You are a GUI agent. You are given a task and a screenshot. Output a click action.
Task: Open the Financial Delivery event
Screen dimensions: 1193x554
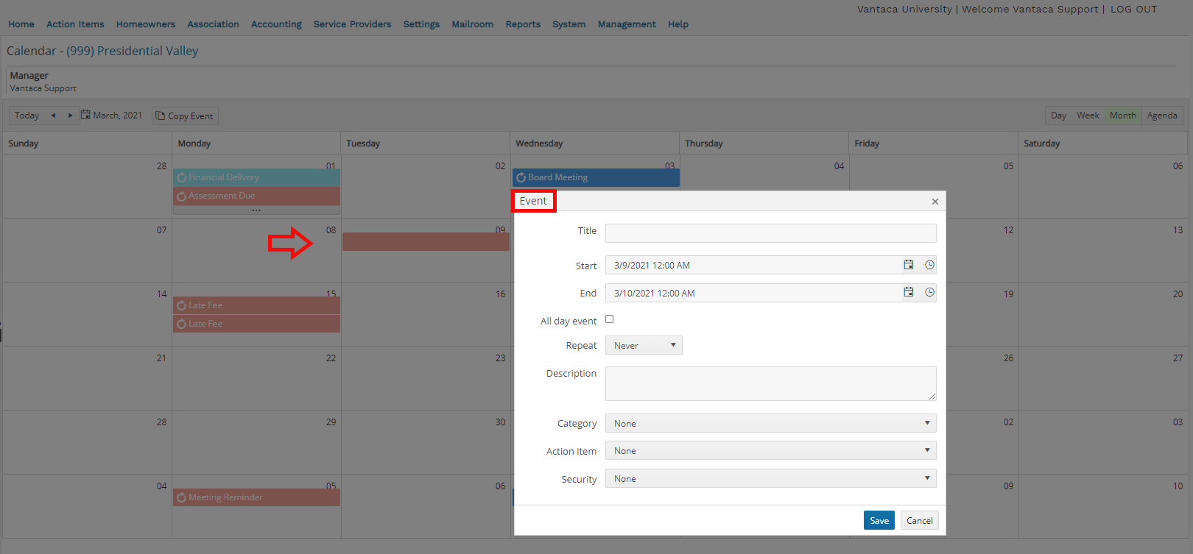click(x=256, y=177)
